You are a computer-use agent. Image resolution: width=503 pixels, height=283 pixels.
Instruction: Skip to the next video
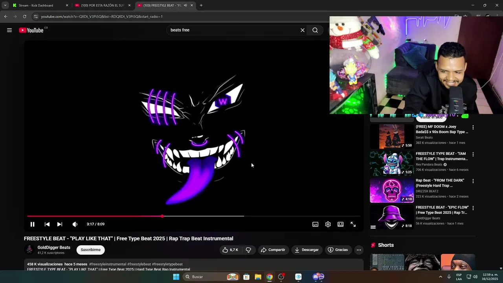coord(60,224)
